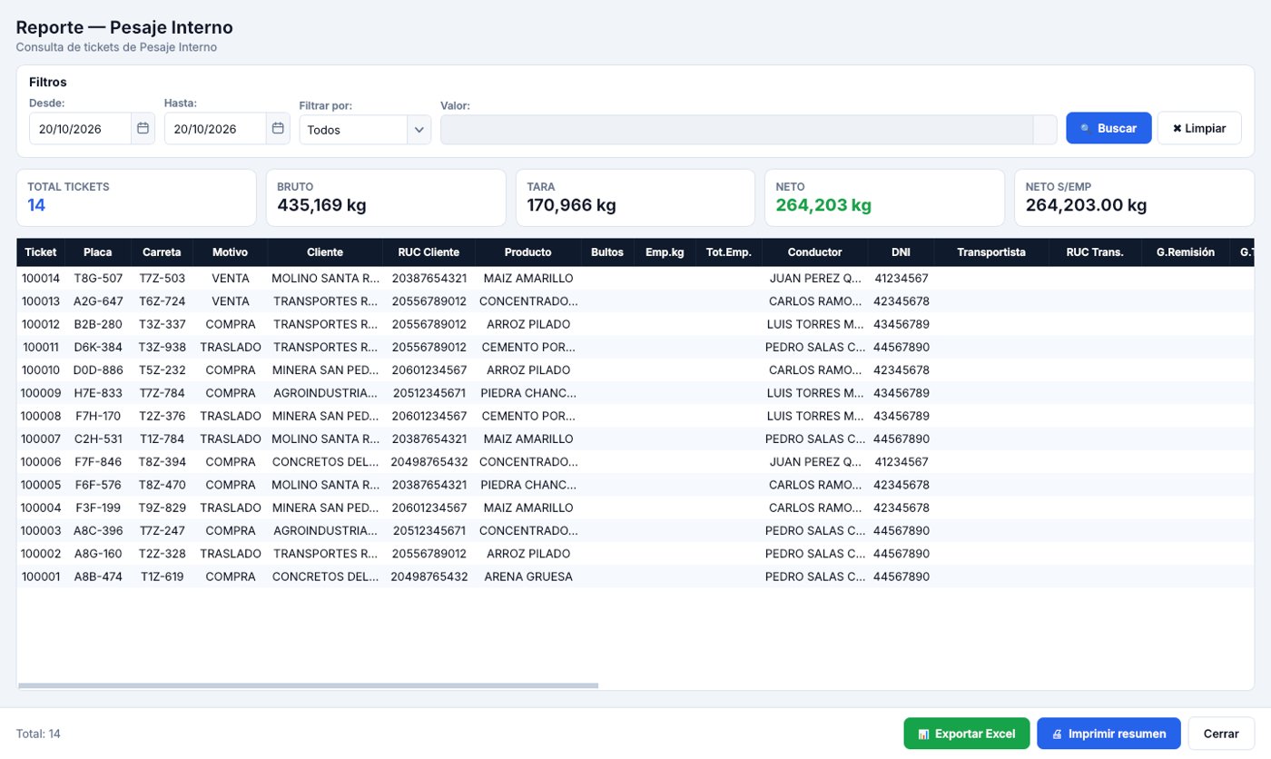This screenshot has width=1271, height=759.
Task: Clear filters with the Limpiar button
Action: (x=1199, y=128)
